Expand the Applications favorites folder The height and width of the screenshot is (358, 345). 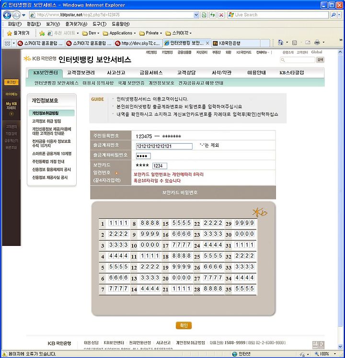pyautogui.click(x=119, y=33)
